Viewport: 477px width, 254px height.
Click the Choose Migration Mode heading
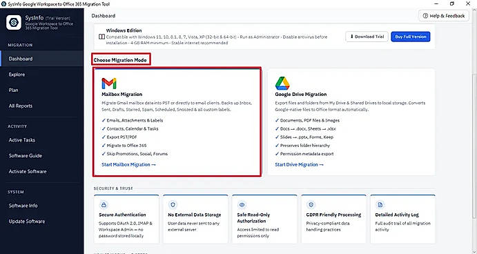120,60
